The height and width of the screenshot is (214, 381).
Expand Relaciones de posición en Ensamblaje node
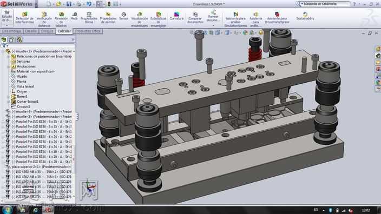(x=9, y=56)
